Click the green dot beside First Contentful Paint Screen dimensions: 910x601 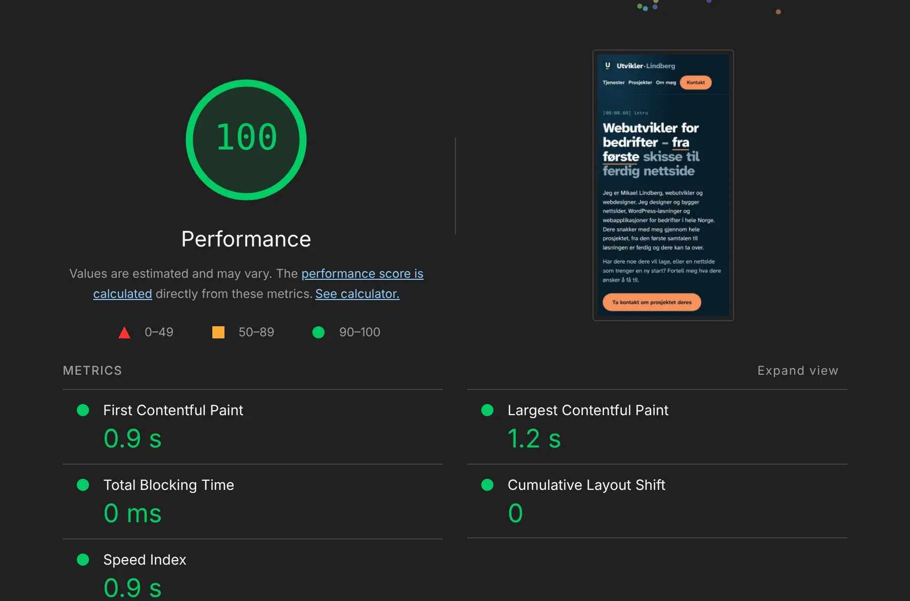83,410
